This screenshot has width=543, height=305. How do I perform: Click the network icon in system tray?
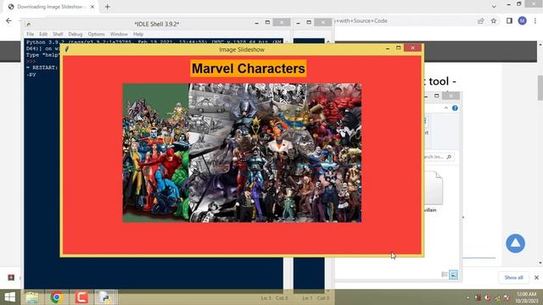point(498,297)
